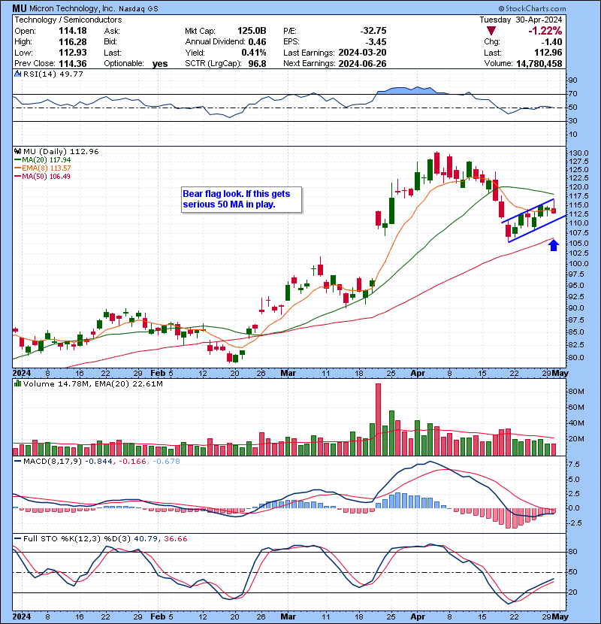Click the 100.0 price axis label
This screenshot has height=624, width=601.
(x=579, y=264)
